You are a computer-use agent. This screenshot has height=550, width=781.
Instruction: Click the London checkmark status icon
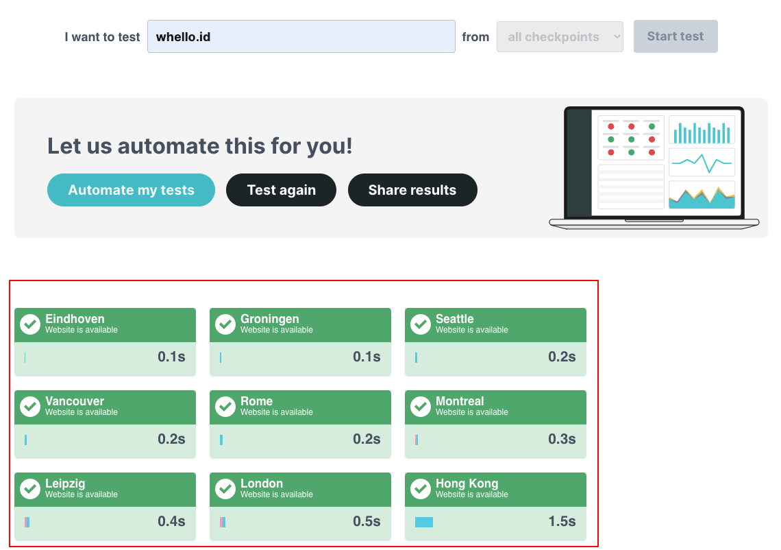point(225,489)
